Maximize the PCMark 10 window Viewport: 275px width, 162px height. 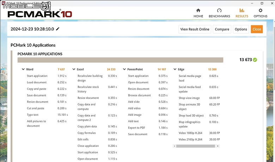[262, 3]
